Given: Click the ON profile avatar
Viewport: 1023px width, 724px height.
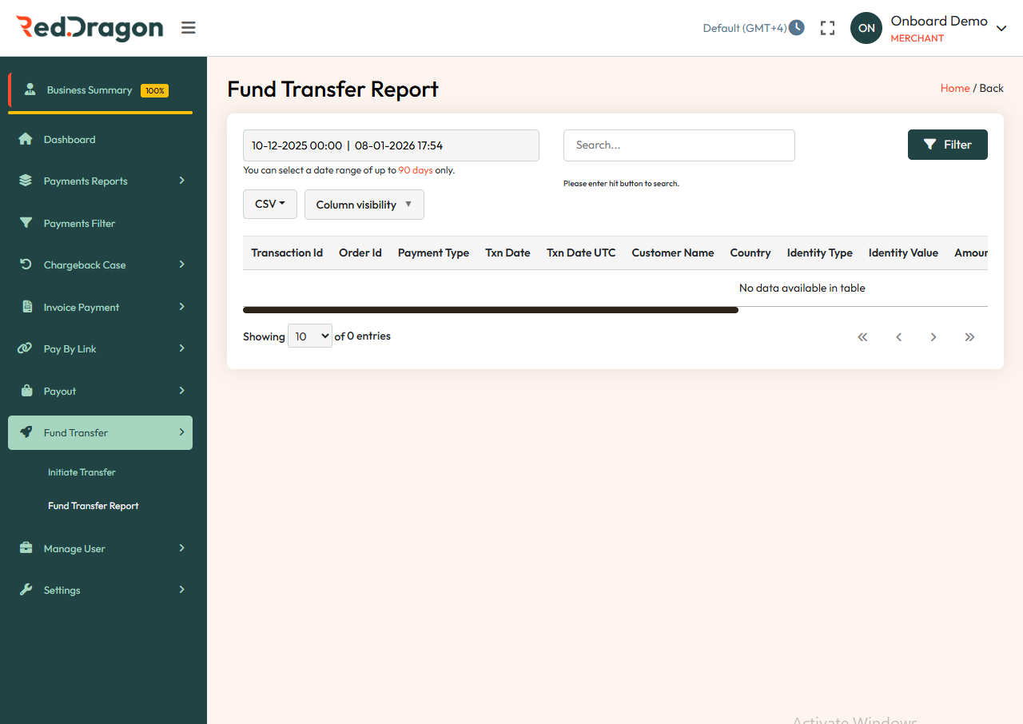Looking at the screenshot, I should (x=866, y=27).
